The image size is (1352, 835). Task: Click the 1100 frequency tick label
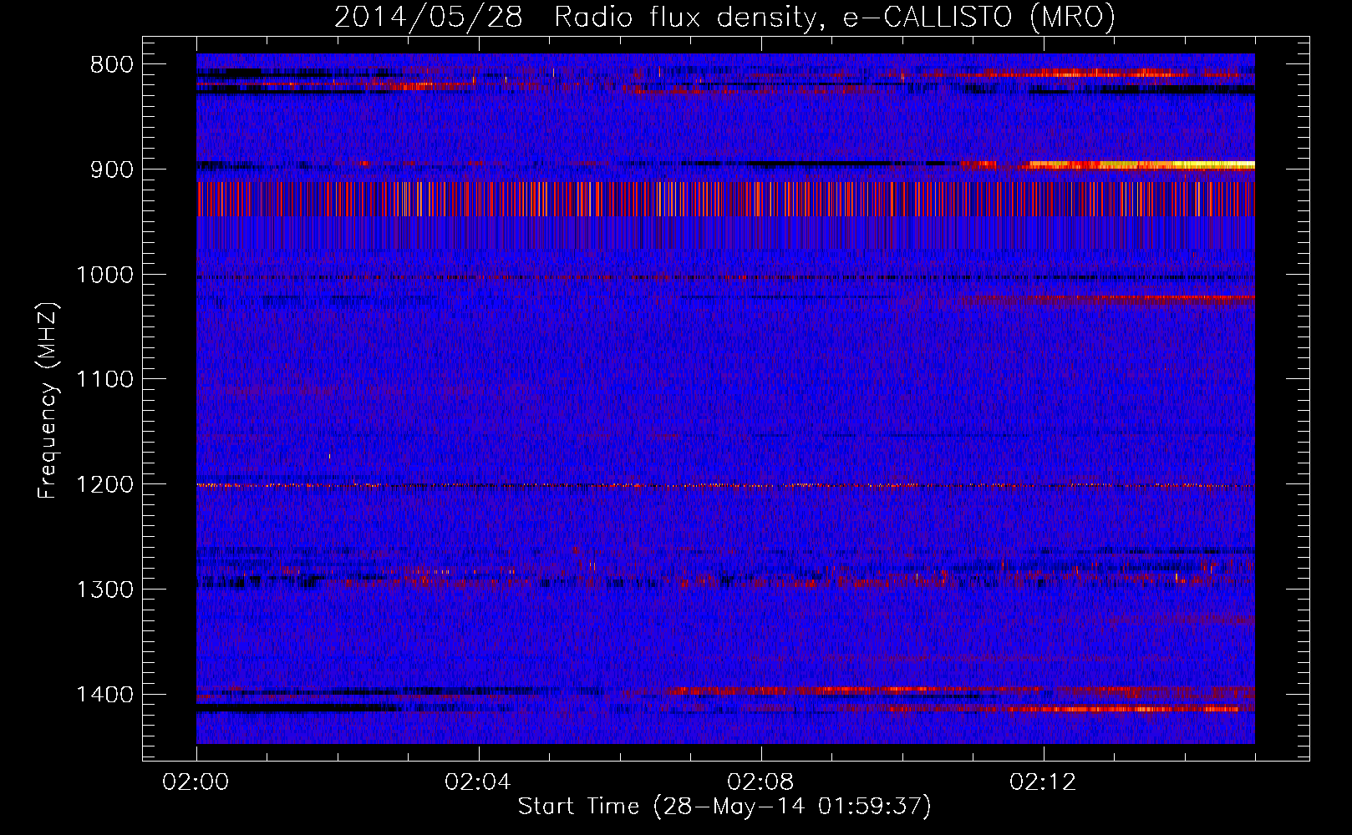pos(105,380)
